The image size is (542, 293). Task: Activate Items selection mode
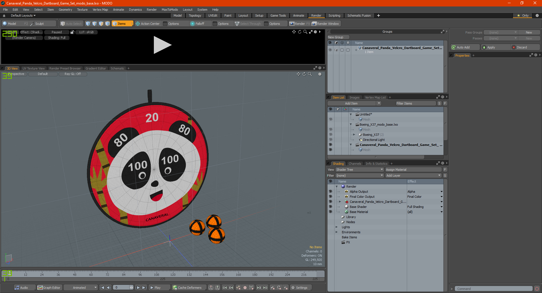tap(122, 24)
